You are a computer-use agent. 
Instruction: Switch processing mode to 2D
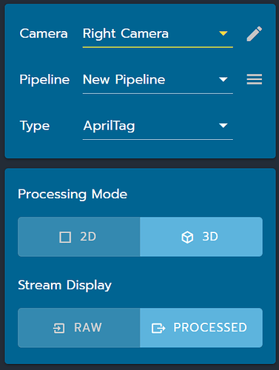click(x=79, y=237)
